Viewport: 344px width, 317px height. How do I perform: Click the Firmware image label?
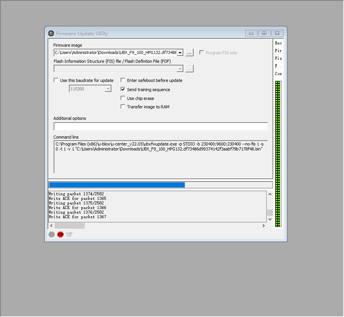pos(68,45)
